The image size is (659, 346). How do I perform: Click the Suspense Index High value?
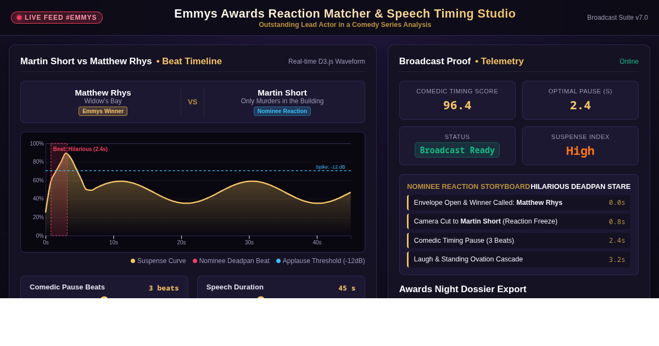pos(580,150)
